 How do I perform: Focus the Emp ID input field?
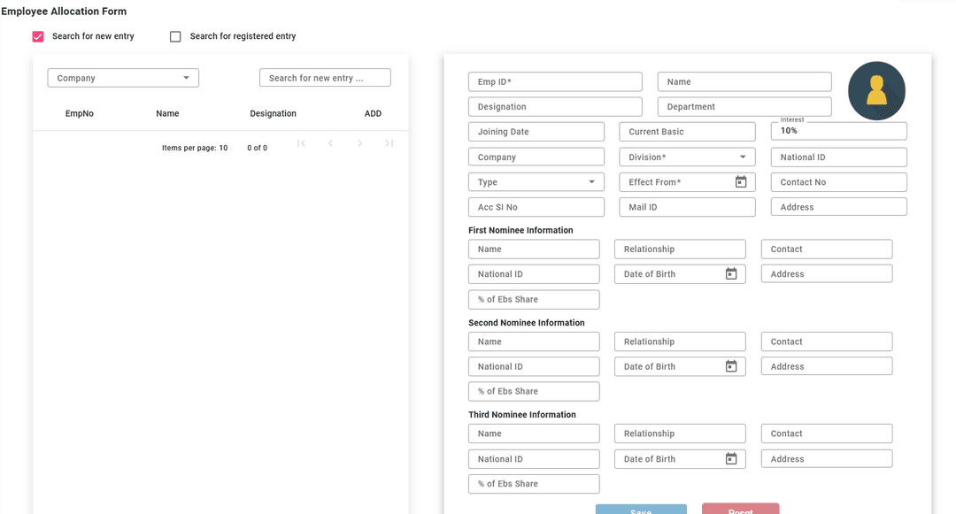click(x=555, y=82)
